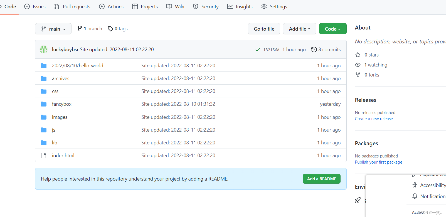Select Accessibility in the overlay menu

coord(429,185)
